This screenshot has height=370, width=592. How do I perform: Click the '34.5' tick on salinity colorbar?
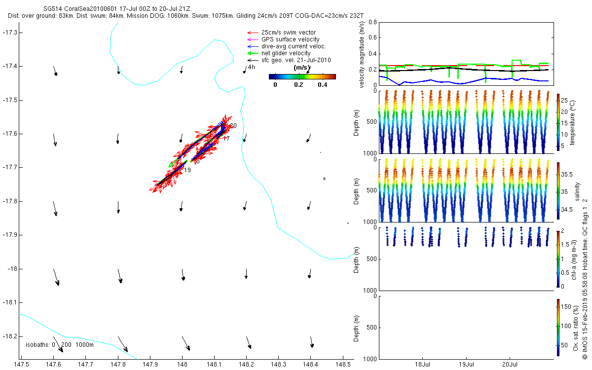(x=566, y=210)
